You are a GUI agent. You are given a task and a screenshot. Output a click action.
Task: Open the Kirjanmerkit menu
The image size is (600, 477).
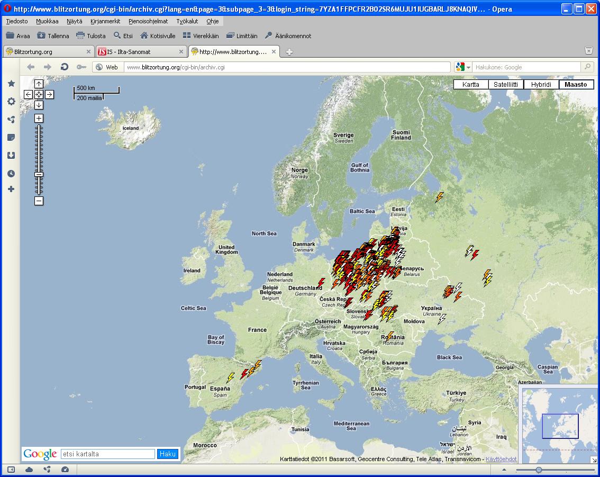coord(106,21)
